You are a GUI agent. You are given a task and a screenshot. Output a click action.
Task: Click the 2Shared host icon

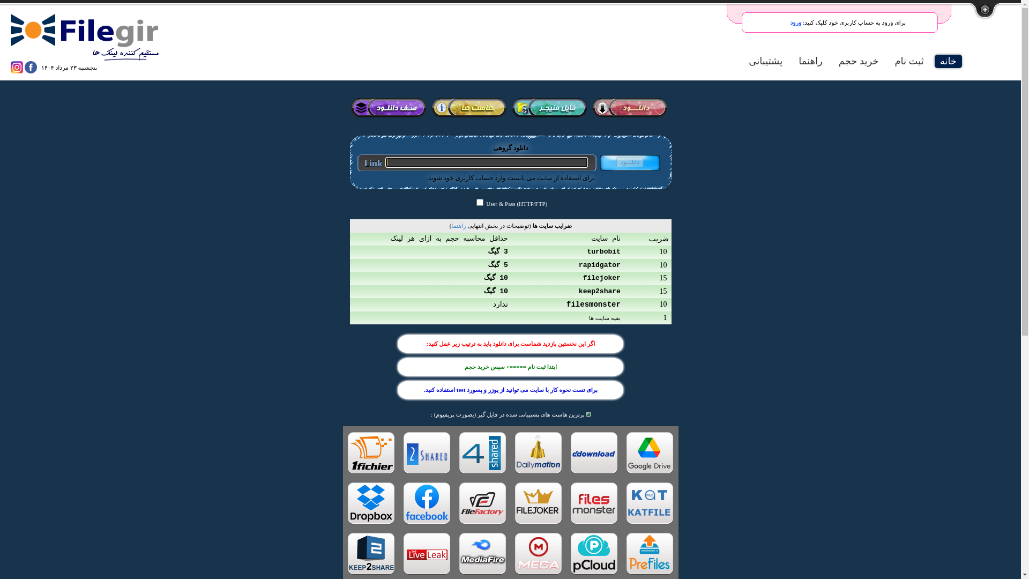click(x=427, y=453)
